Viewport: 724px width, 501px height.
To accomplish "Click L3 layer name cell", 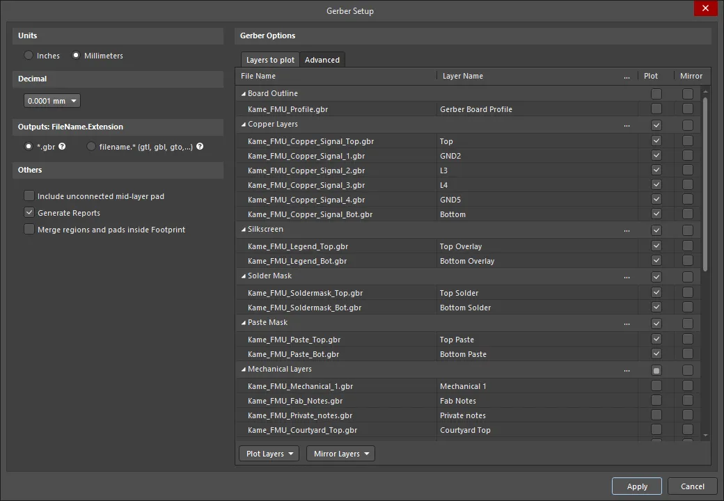I will click(x=537, y=170).
